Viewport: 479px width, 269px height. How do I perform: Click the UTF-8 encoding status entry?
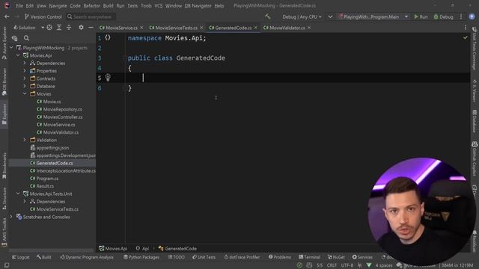tap(347, 265)
